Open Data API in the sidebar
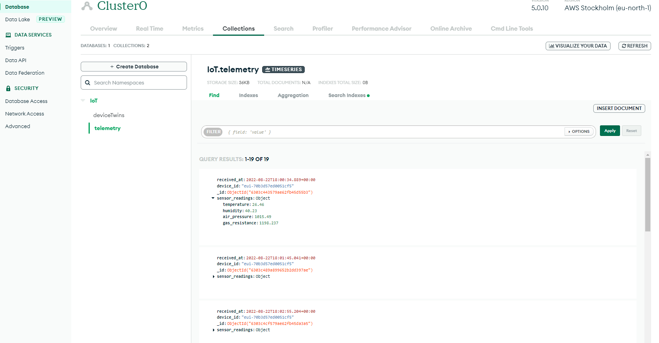This screenshot has height=343, width=659. (16, 61)
